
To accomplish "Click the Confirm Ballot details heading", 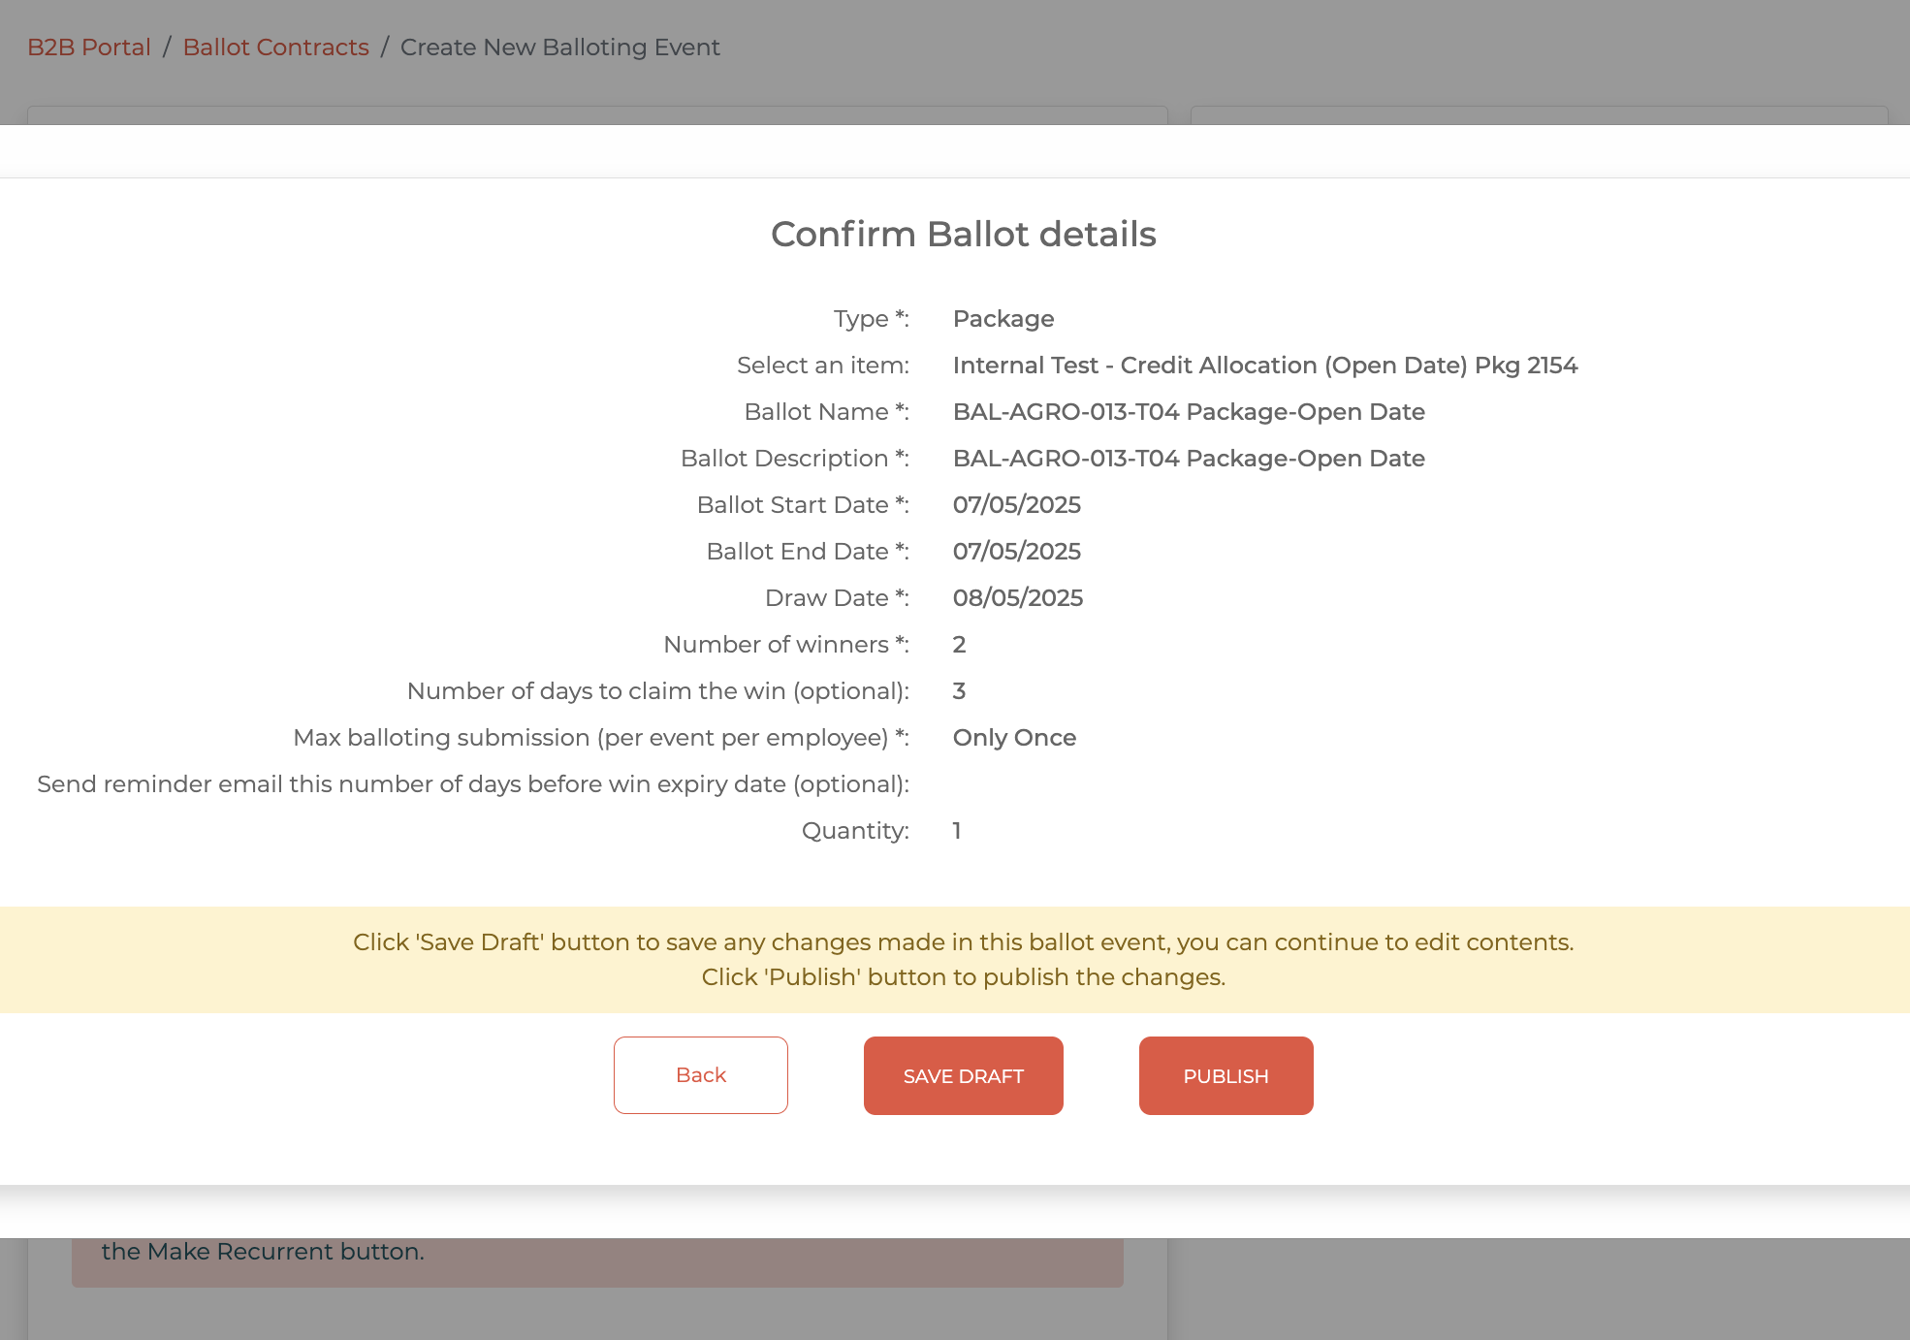I will point(963,235).
